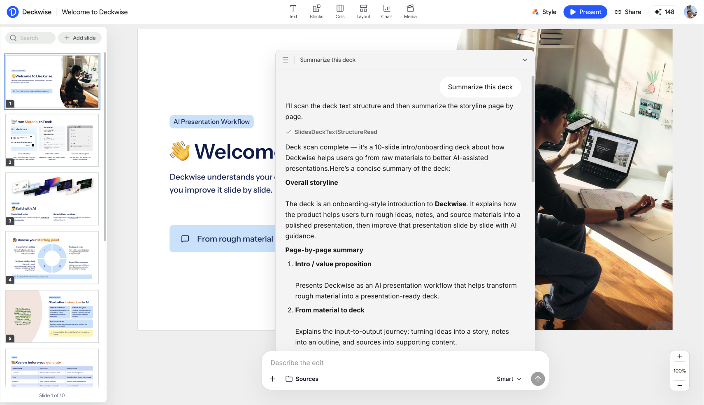Start presentation with Present button
704x405 pixels.
point(585,12)
